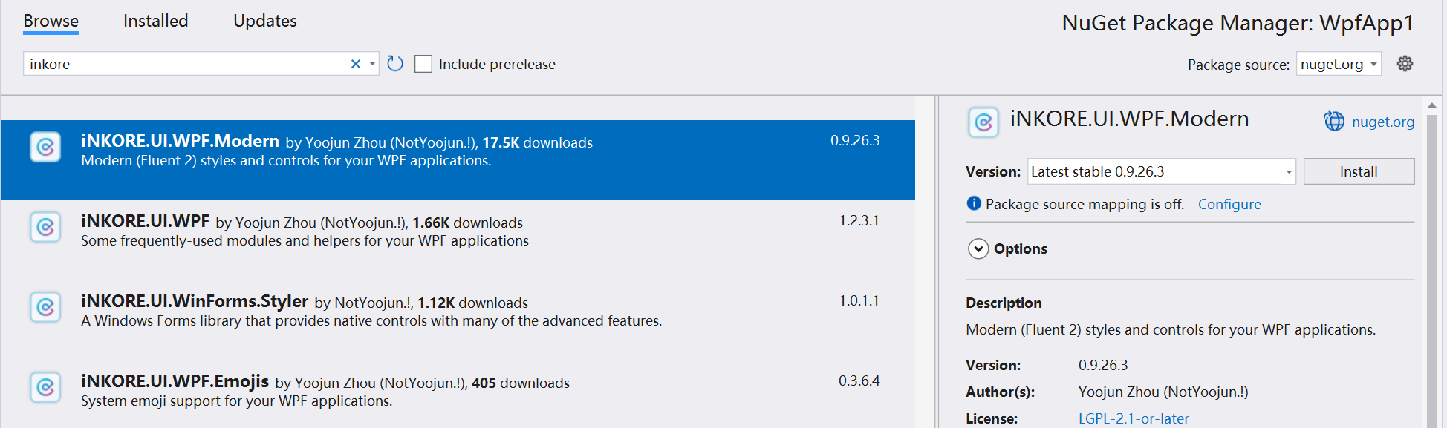
Task: Switch to the Installed tab
Action: tap(156, 21)
